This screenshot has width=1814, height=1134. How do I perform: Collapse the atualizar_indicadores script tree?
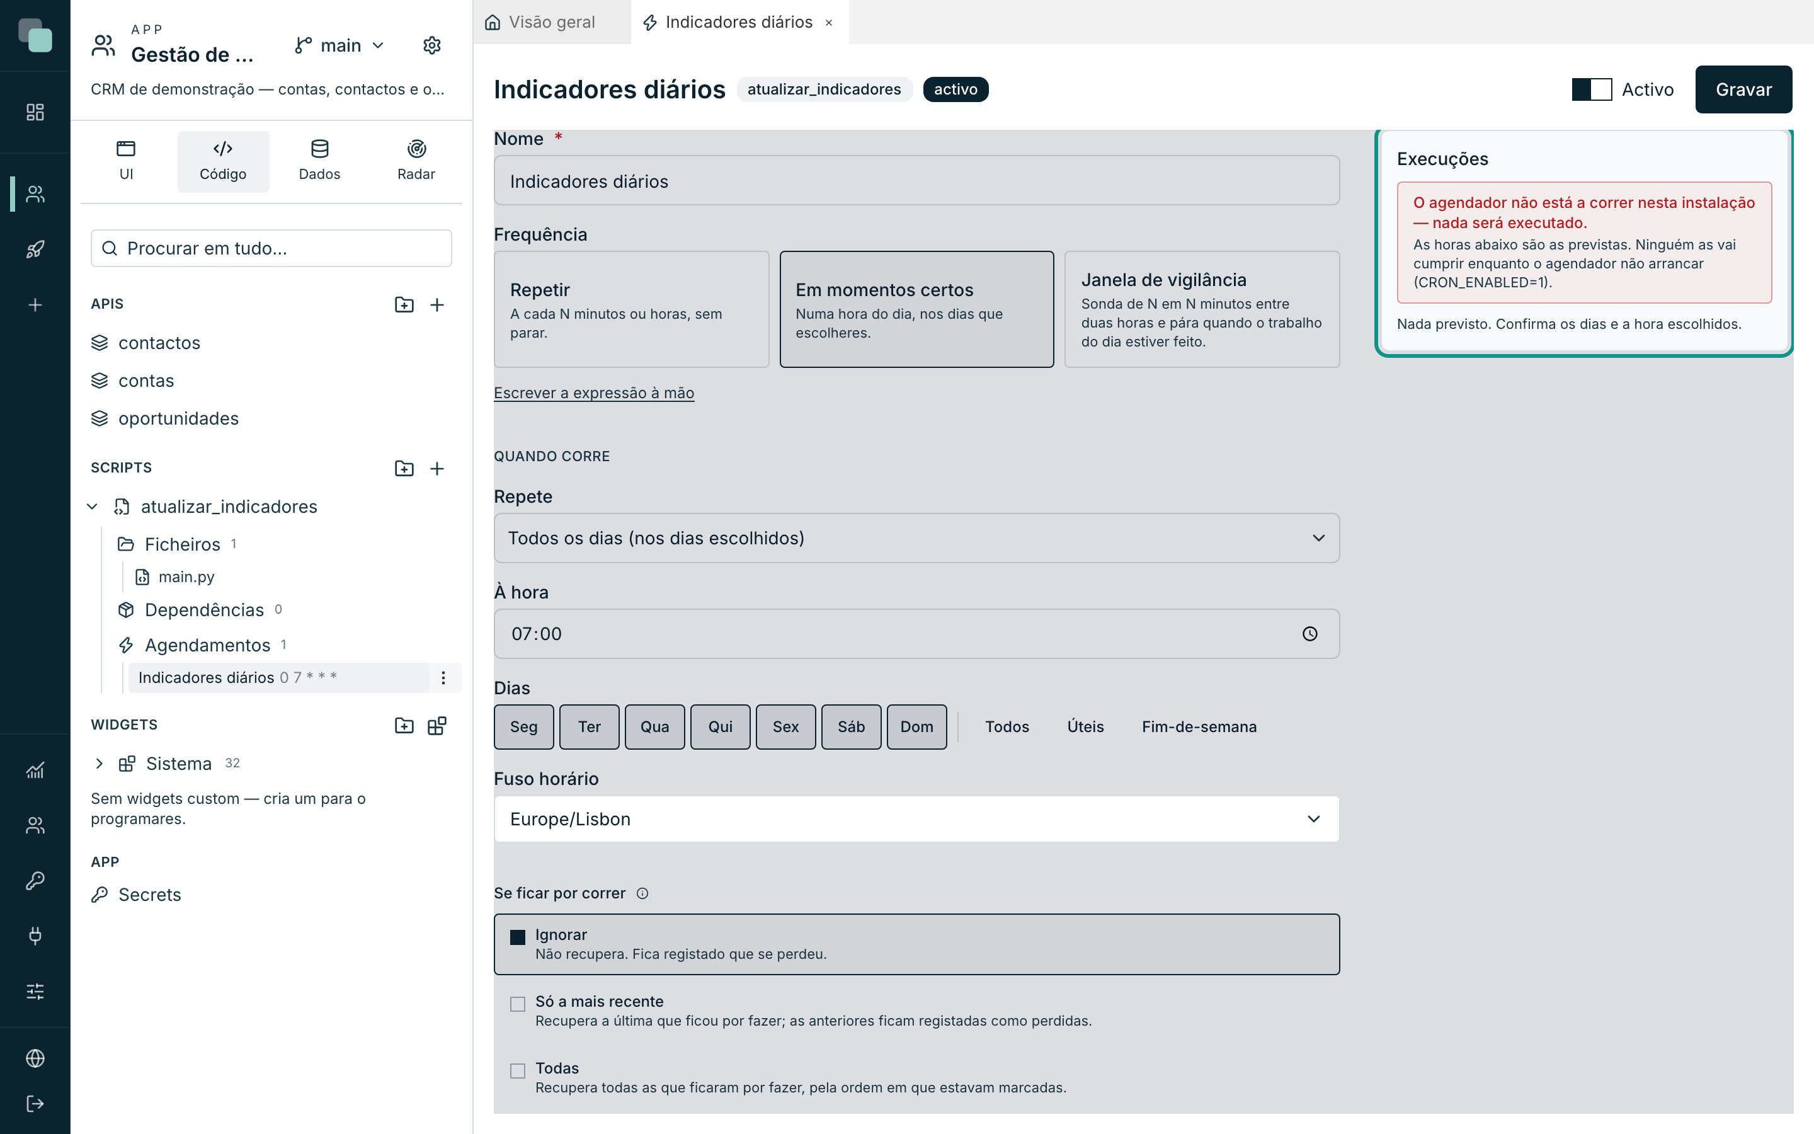click(92, 507)
